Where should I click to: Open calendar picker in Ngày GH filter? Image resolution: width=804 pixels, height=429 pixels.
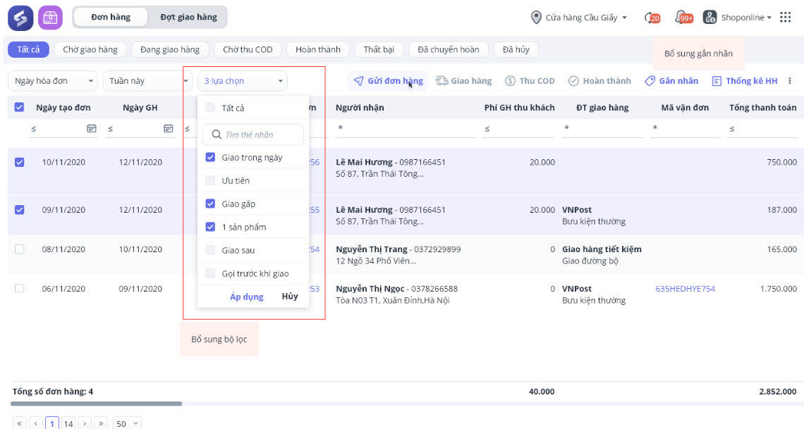click(x=168, y=128)
